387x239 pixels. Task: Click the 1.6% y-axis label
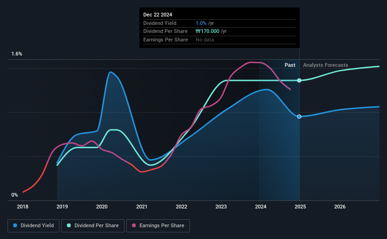coord(17,54)
